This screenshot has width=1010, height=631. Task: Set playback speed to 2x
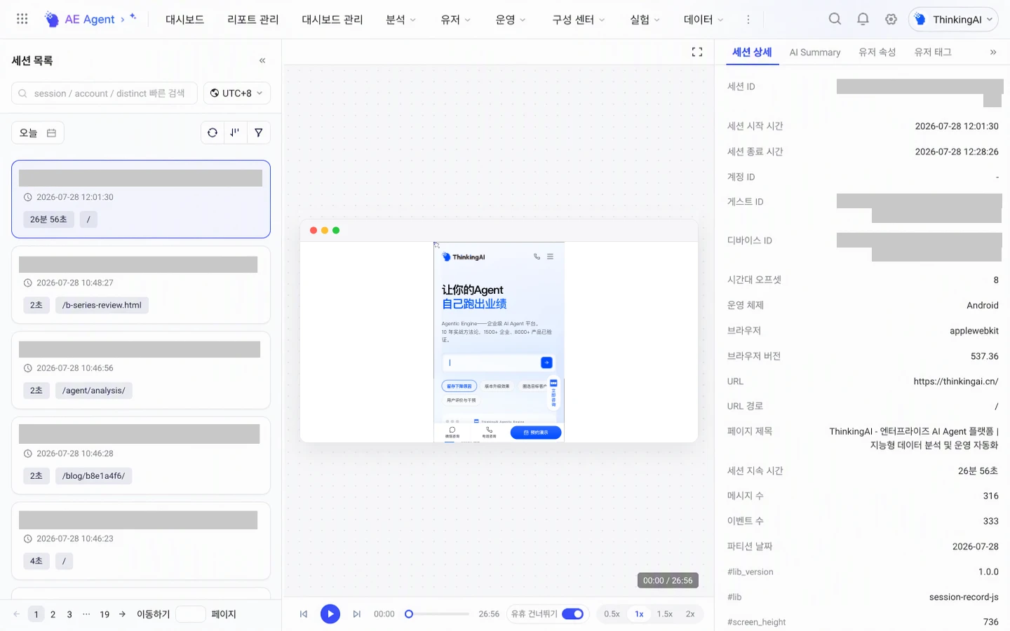690,614
